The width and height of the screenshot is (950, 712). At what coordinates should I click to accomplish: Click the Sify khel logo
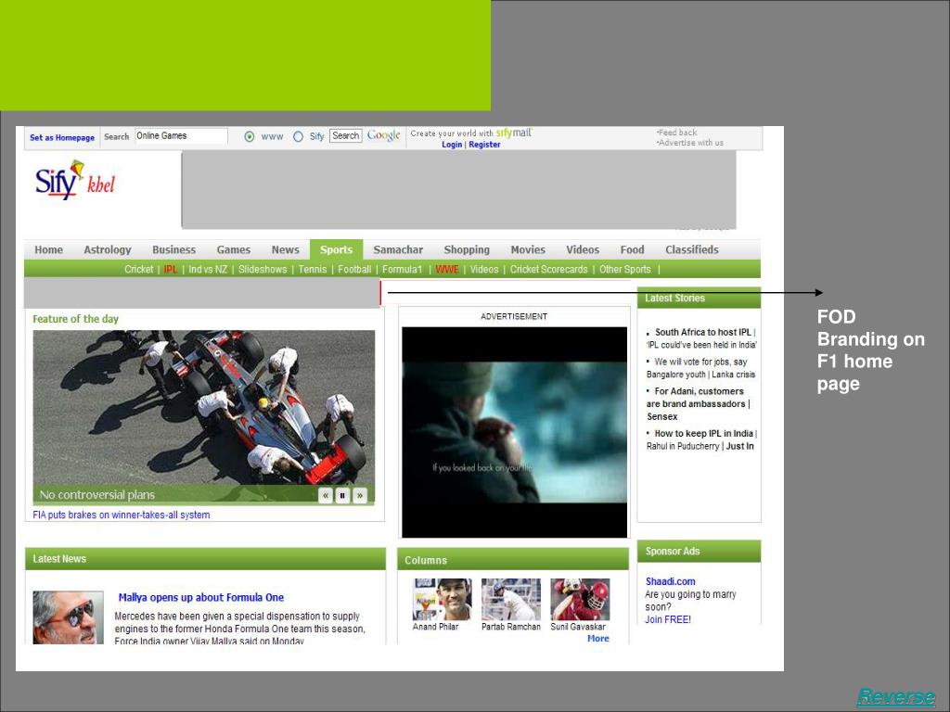point(74,181)
